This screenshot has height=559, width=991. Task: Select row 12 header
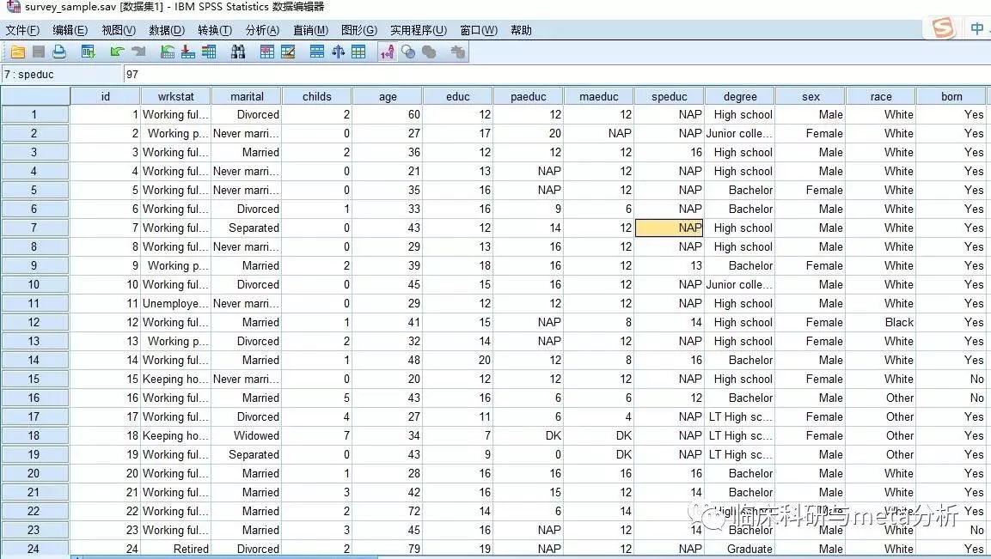pos(34,322)
